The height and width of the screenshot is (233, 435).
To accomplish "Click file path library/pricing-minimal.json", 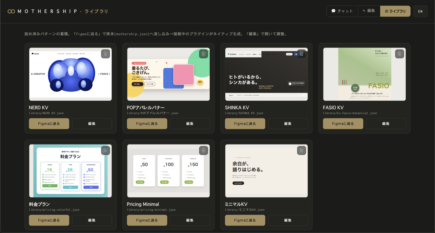I will (x=151, y=210).
